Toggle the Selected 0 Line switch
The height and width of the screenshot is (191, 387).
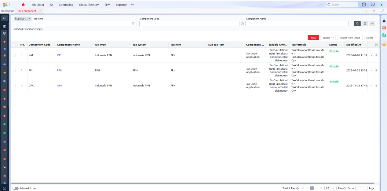click(x=15, y=188)
